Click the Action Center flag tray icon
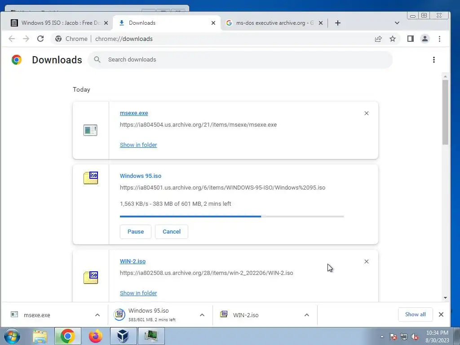The height and width of the screenshot is (345, 460). (393, 337)
